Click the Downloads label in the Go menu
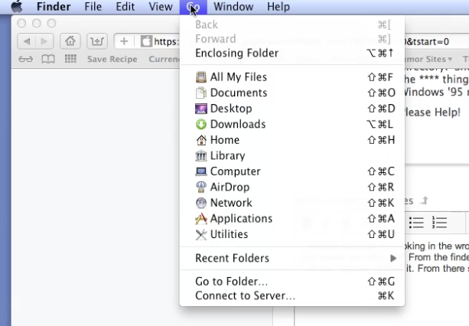The image size is (469, 326). (x=238, y=124)
